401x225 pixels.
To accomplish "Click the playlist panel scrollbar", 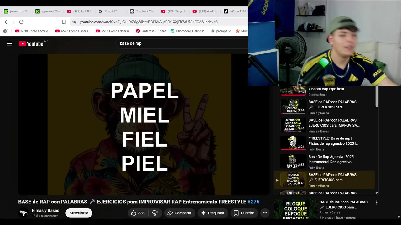I will [377, 97].
